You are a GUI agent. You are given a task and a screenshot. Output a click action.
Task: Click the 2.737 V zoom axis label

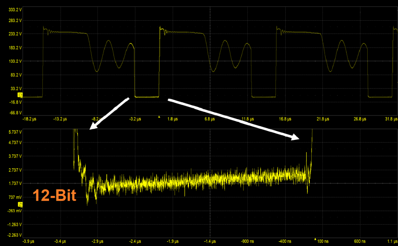(15, 170)
